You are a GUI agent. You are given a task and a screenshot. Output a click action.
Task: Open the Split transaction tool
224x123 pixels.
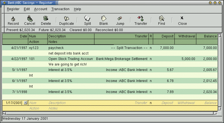pos(87,19)
